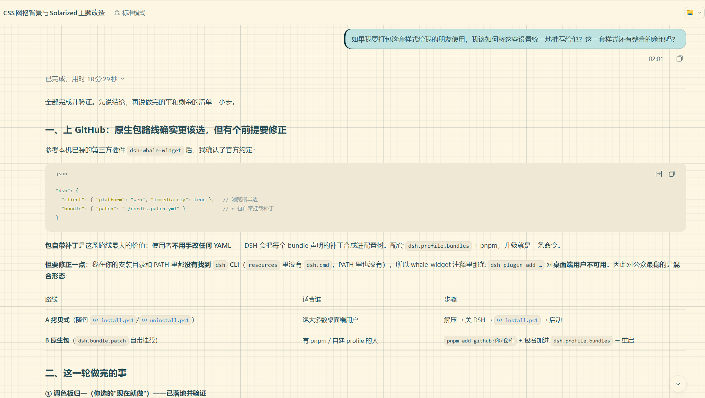Open the folder icon button at top right
Viewport: 705px width, 398px height.
(690, 13)
